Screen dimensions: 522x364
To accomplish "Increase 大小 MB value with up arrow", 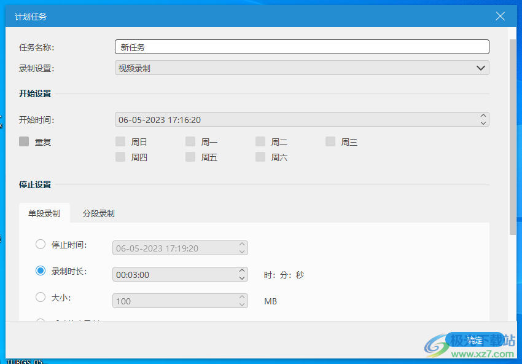I will [x=242, y=298].
